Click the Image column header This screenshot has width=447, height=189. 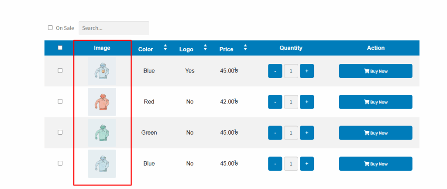102,48
